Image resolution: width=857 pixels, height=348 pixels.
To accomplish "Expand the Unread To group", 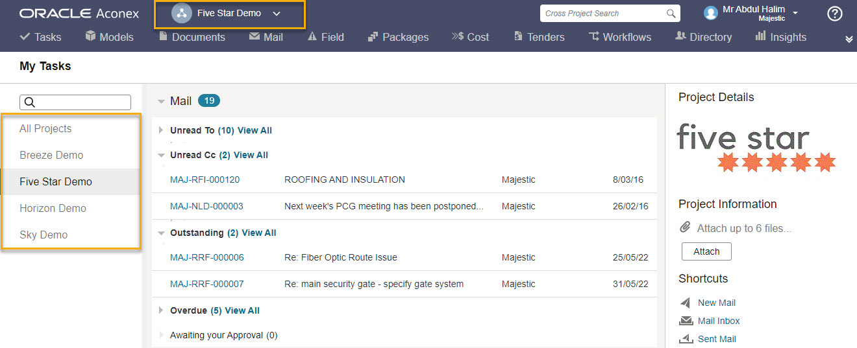I will 161,130.
